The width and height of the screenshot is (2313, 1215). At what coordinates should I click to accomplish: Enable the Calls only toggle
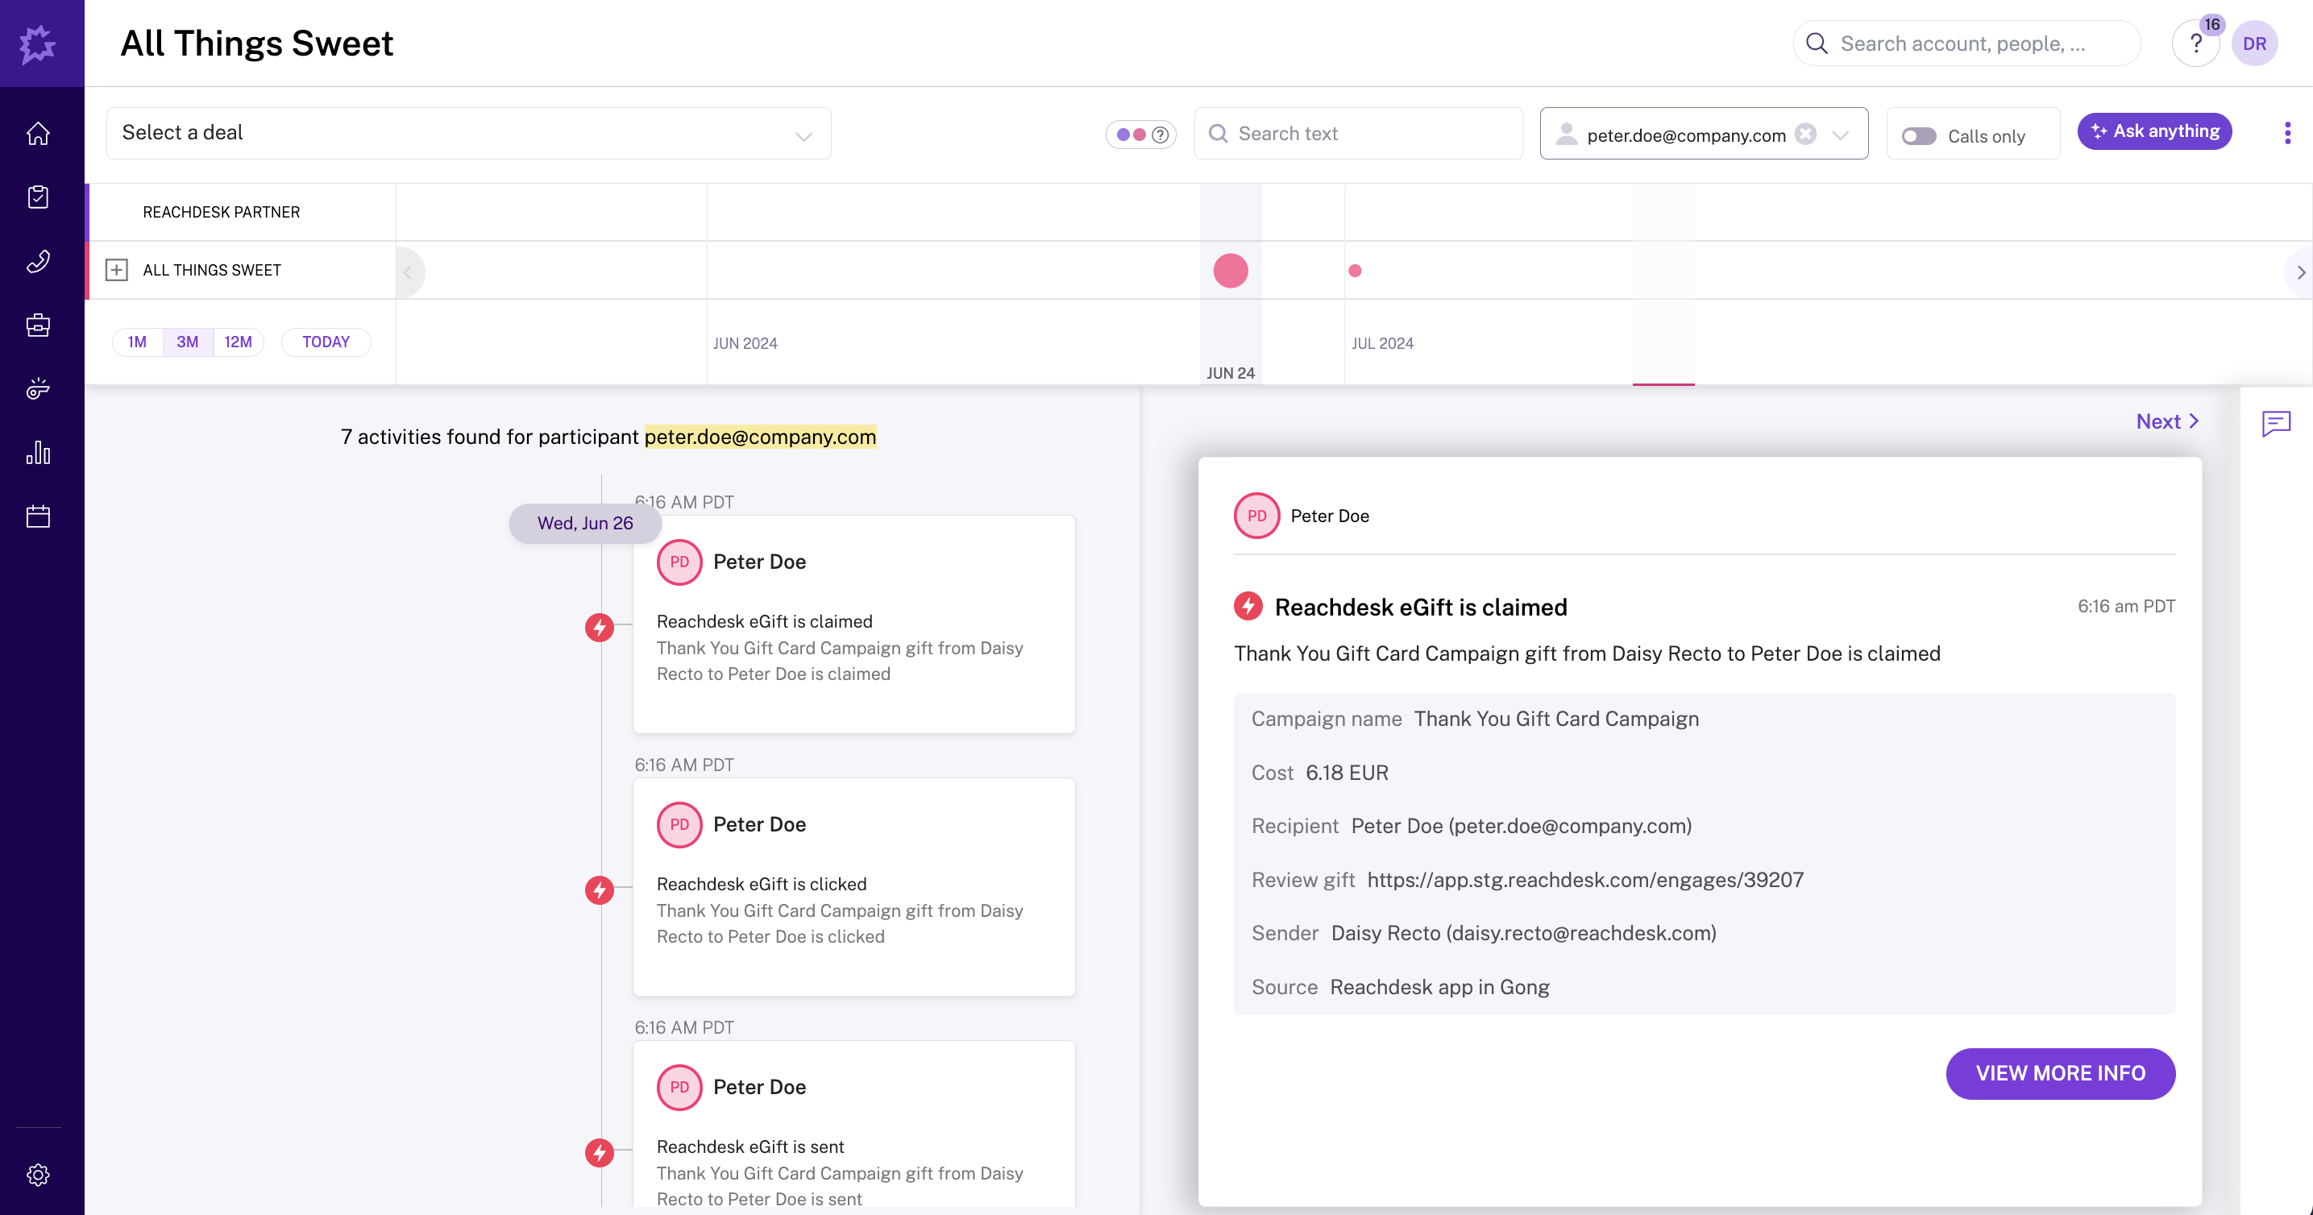(1920, 135)
